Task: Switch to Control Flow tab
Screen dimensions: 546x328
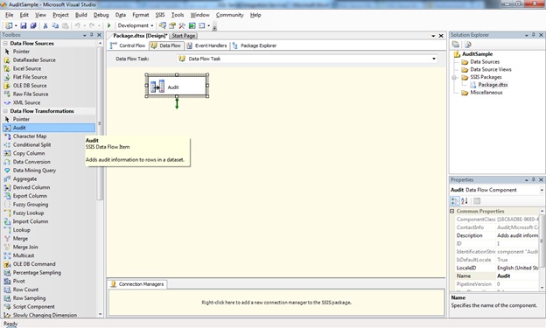Action: click(128, 45)
